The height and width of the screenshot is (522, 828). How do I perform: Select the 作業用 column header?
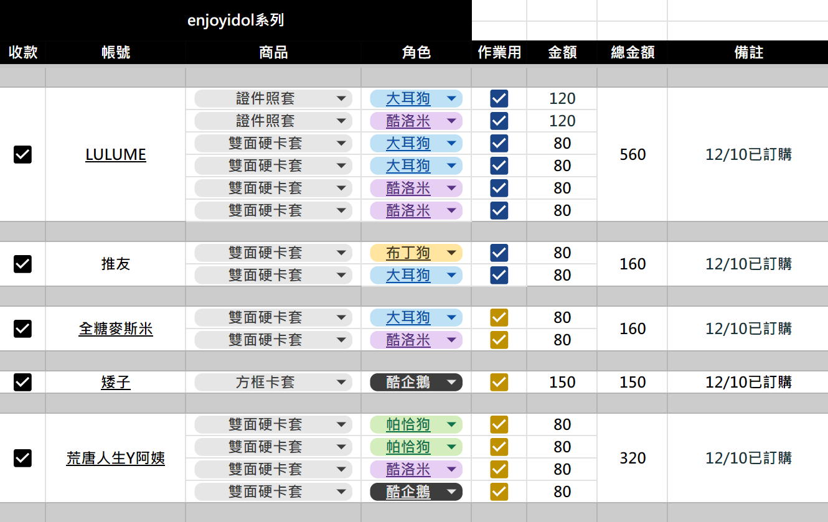[x=499, y=52]
